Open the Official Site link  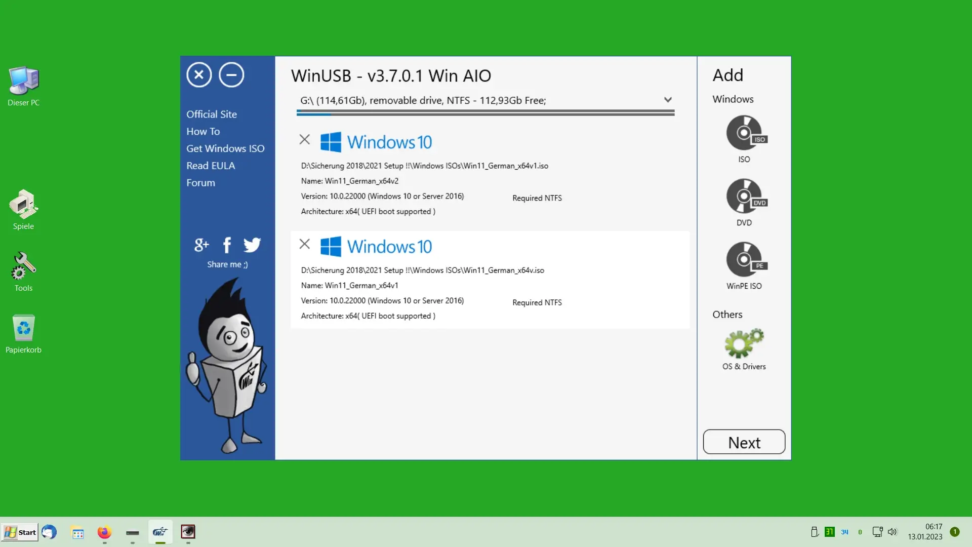point(212,114)
